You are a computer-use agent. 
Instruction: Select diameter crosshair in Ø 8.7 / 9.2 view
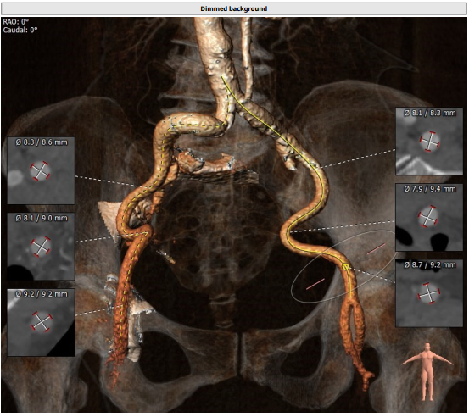[x=429, y=293]
